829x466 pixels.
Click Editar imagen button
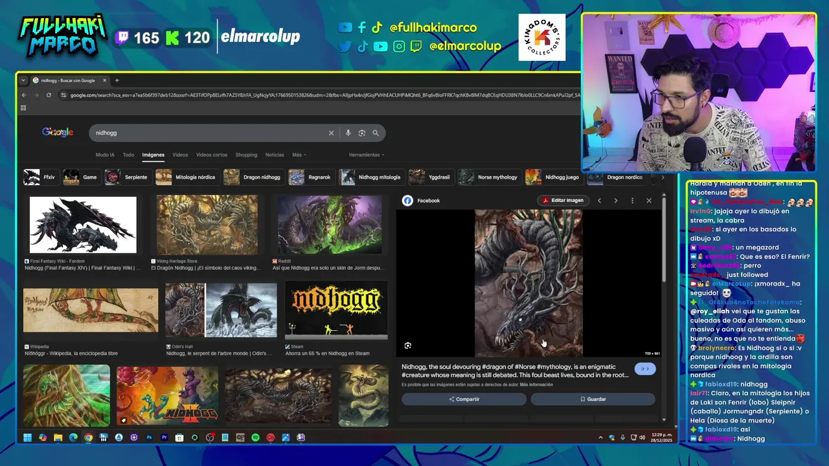coord(563,201)
